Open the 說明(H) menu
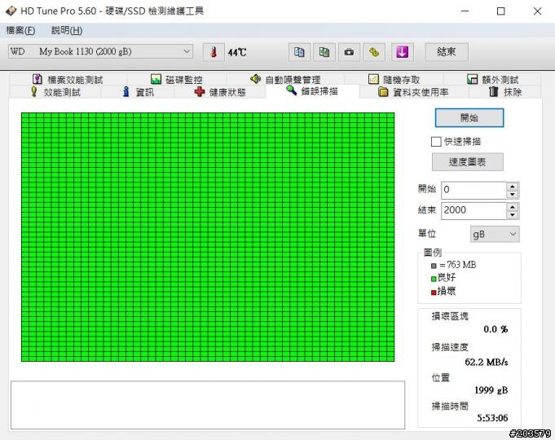The width and height of the screenshot is (555, 440). pyautogui.click(x=67, y=30)
